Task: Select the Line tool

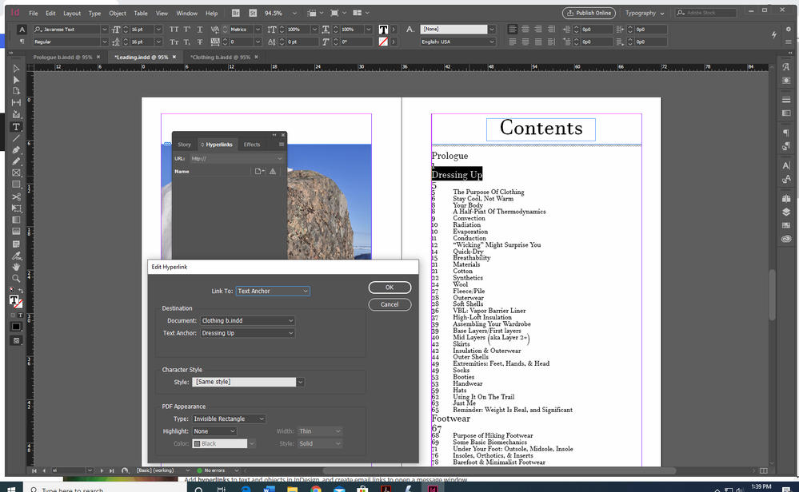Action: [x=16, y=138]
